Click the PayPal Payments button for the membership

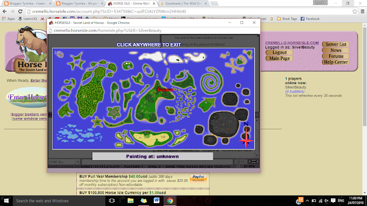pyautogui.click(x=198, y=178)
